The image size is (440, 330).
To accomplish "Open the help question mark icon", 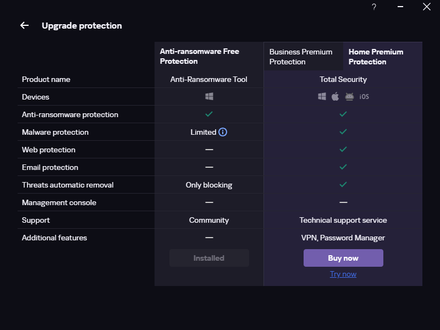I will [374, 7].
